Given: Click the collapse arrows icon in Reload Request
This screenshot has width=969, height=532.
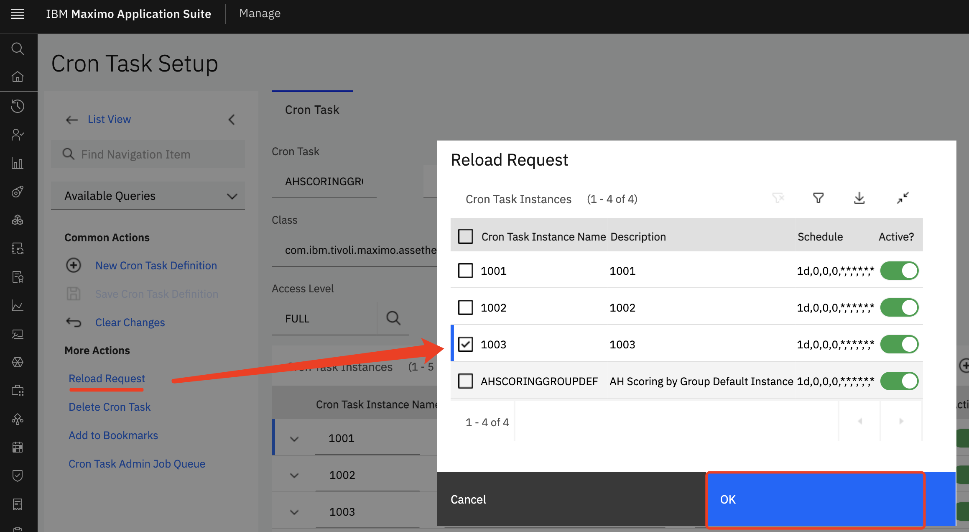Looking at the screenshot, I should pyautogui.click(x=903, y=198).
